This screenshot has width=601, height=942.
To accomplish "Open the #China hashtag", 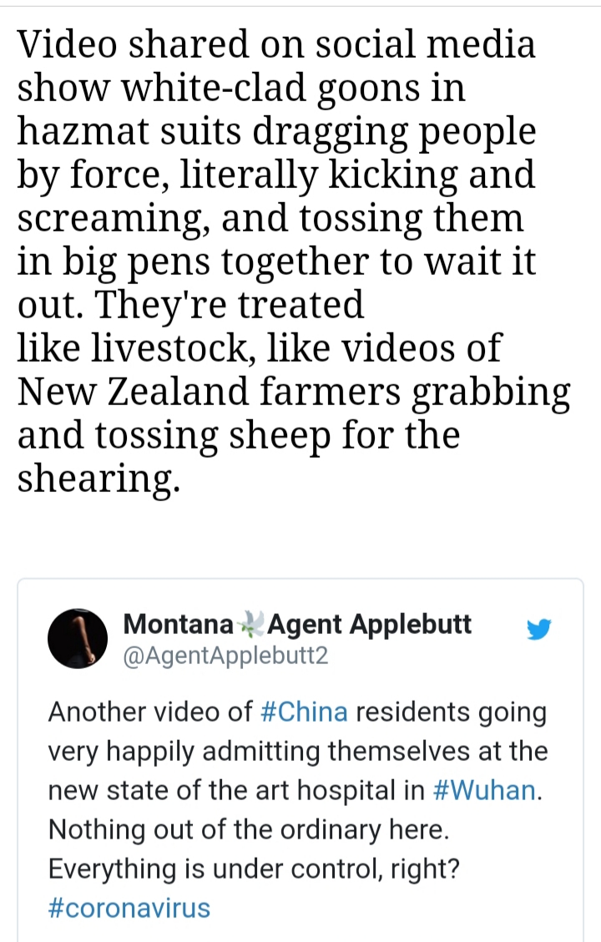I will (x=304, y=712).
